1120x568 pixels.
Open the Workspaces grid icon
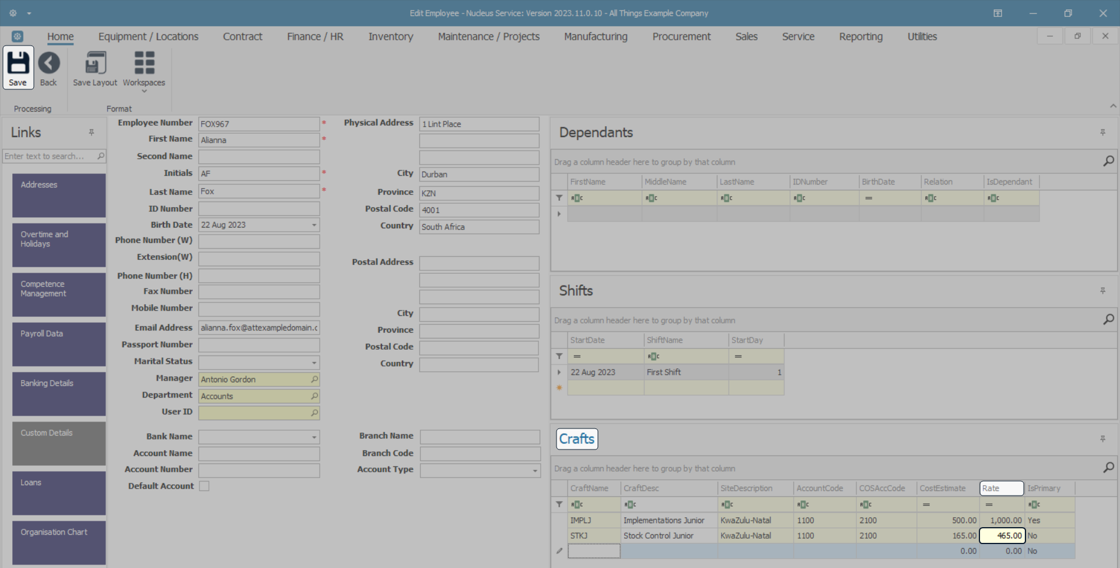tap(144, 63)
